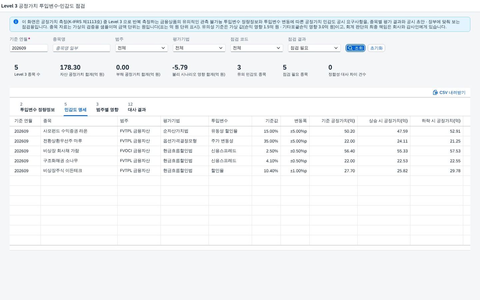The height and width of the screenshot is (300, 480).
Task: Click the 평가기법 column header in table
Action: point(185,121)
